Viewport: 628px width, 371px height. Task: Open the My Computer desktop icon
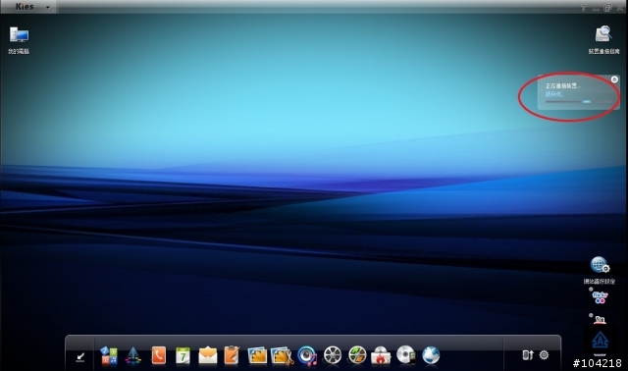tap(19, 35)
